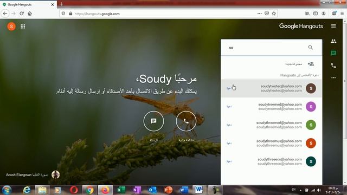Go back with the browser back arrow
The image size is (347, 195).
tap(5, 14)
